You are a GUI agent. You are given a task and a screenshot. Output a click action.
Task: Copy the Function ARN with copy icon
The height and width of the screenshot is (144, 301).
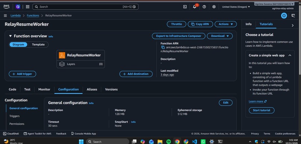[x=163, y=47]
